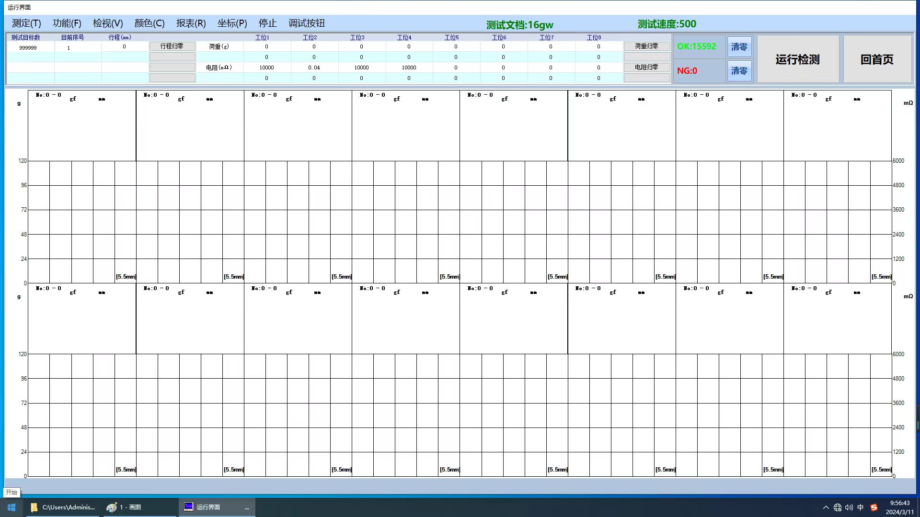
Task: Toggle the 中 input language indicator
Action: pos(861,507)
